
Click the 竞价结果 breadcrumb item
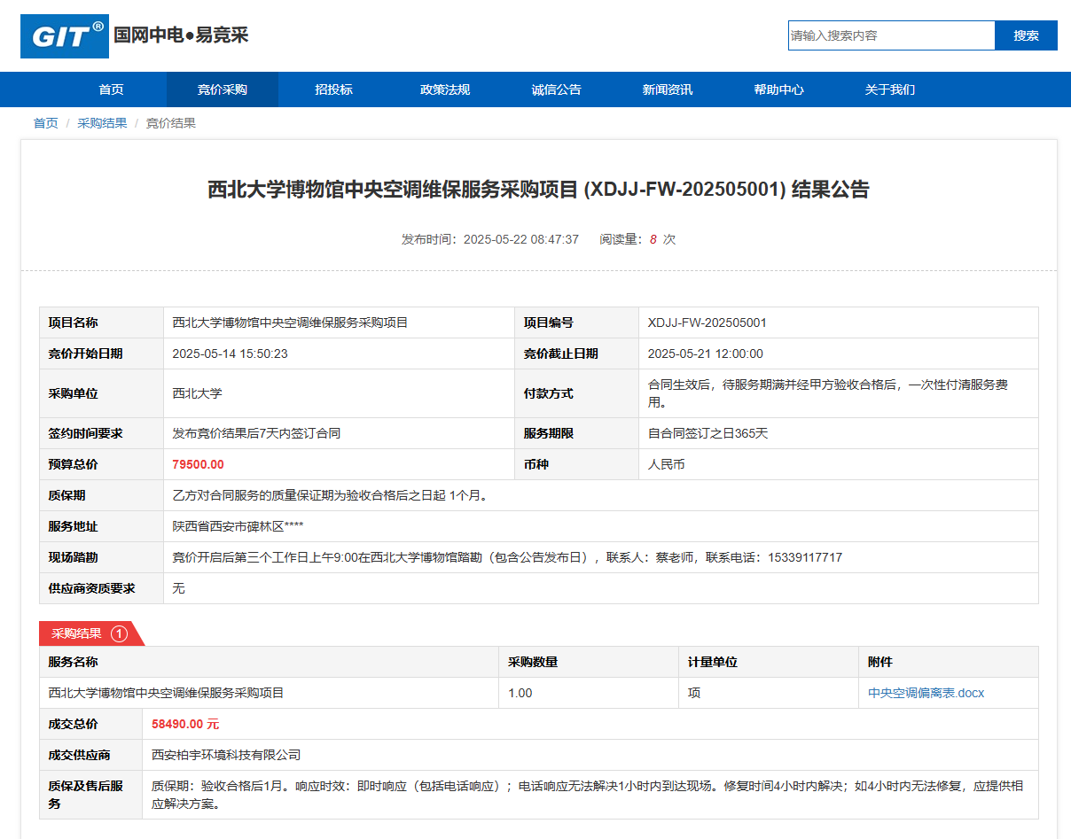click(171, 123)
